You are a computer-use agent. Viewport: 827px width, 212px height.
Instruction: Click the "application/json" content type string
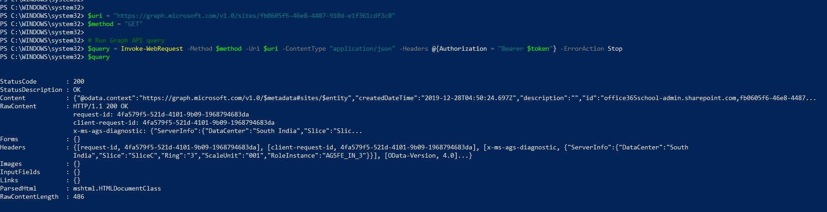point(362,48)
